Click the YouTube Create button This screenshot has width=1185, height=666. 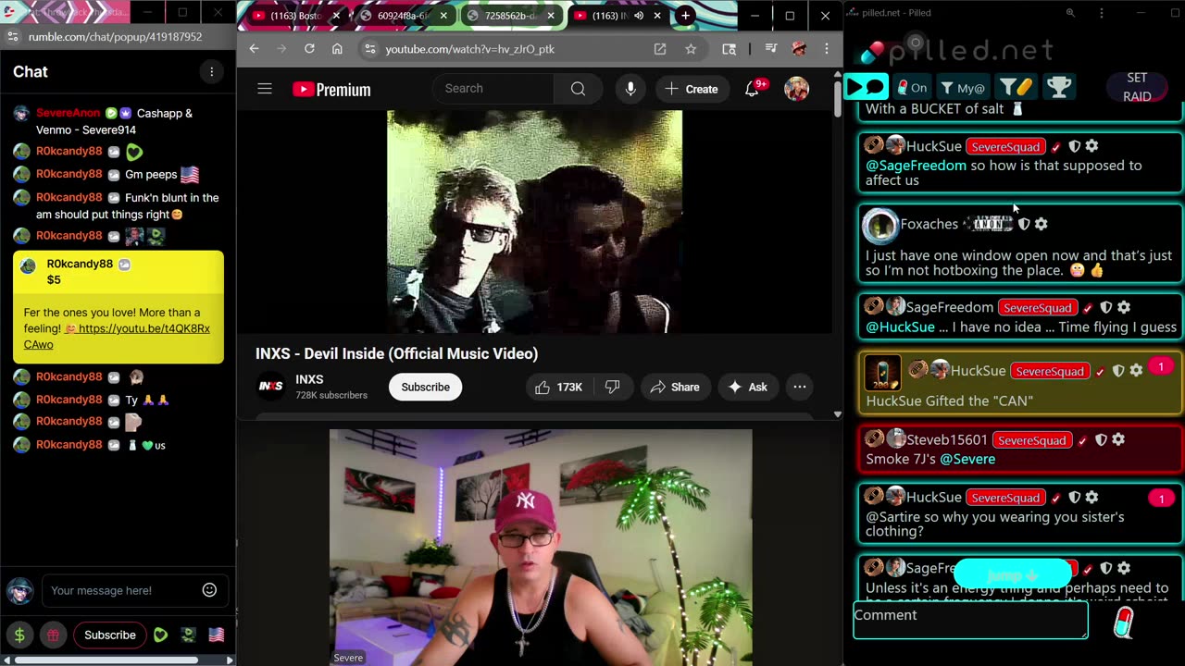(x=692, y=89)
